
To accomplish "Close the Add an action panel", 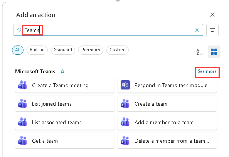I will 212,15.
